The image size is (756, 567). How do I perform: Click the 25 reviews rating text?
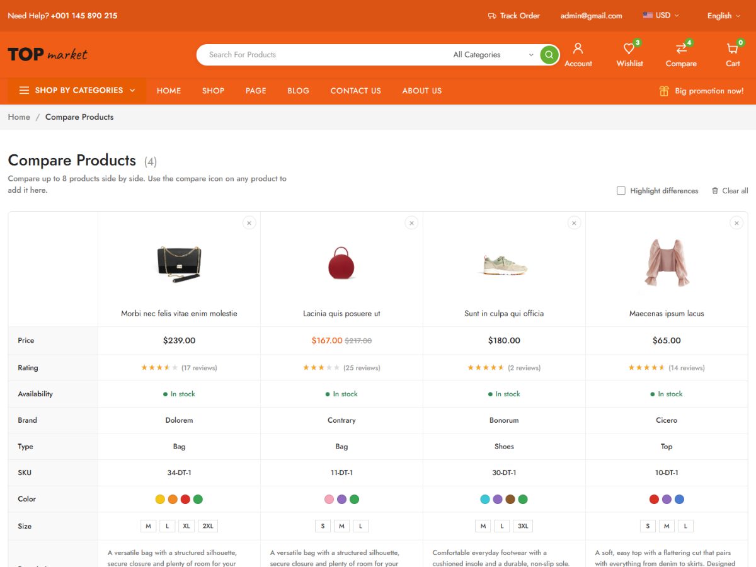pos(362,368)
